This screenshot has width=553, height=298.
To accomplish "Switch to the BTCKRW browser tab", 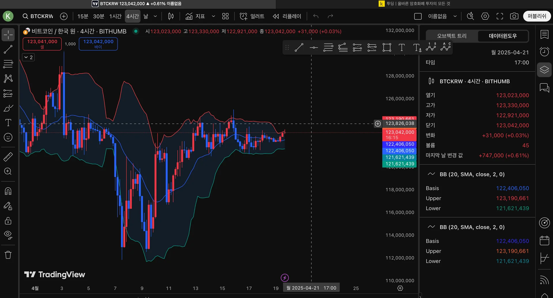I will click(x=137, y=4).
